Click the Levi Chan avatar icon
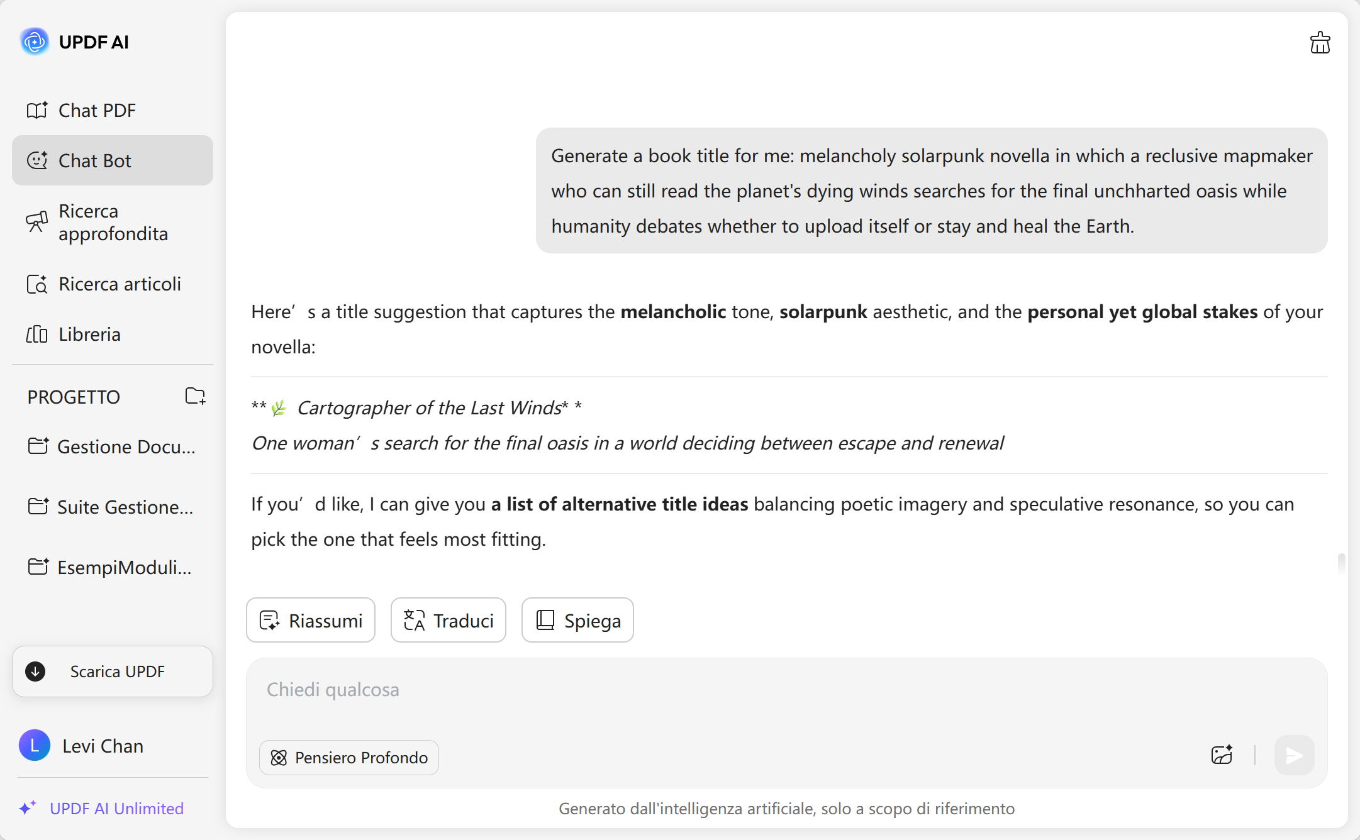The width and height of the screenshot is (1360, 840). pyautogui.click(x=35, y=746)
